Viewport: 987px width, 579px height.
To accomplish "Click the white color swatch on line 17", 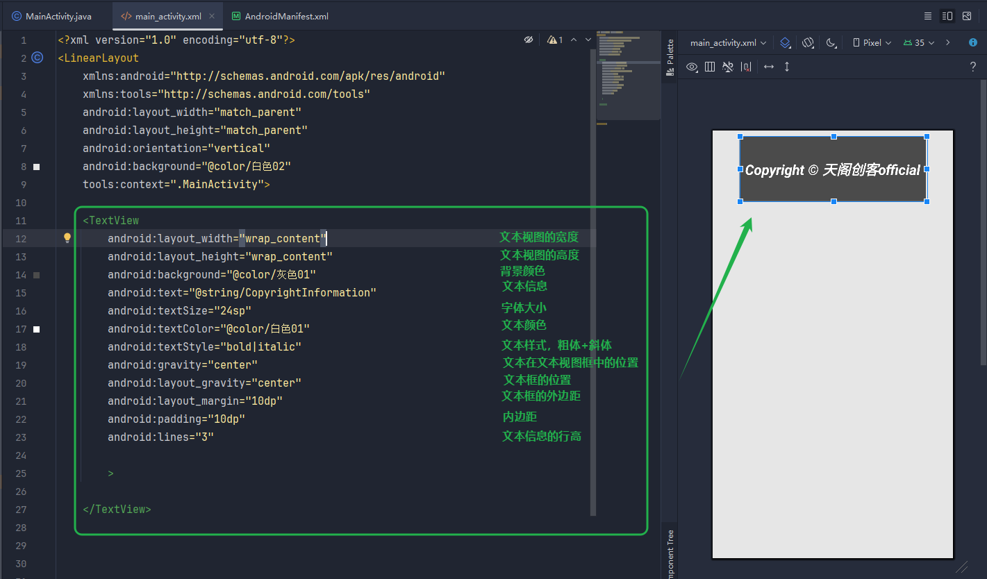I will [x=37, y=329].
